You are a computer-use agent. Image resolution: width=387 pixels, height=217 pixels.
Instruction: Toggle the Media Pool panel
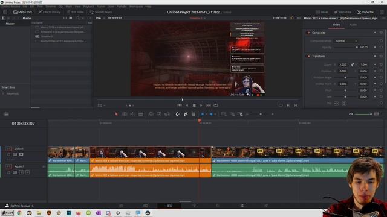tap(22, 12)
